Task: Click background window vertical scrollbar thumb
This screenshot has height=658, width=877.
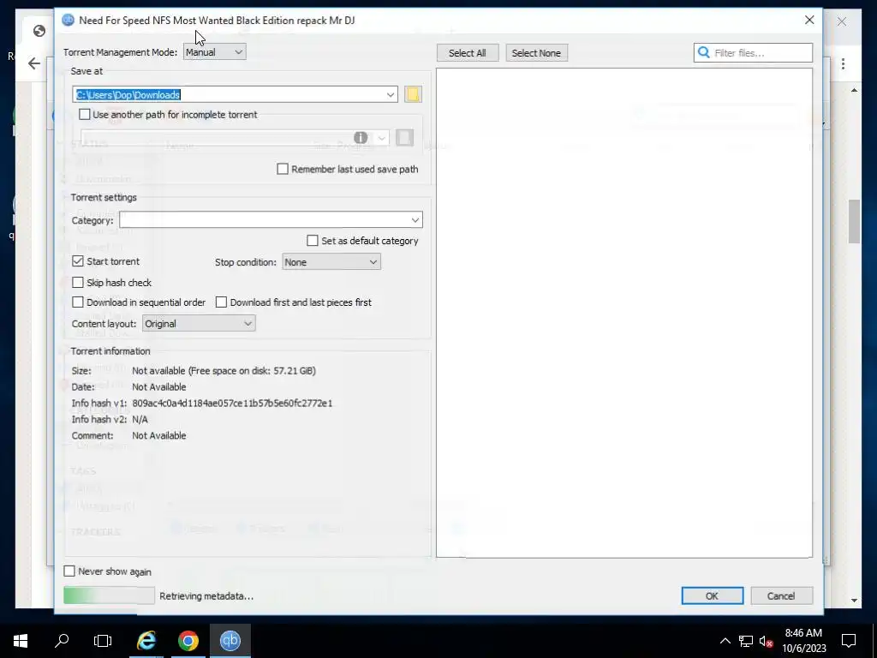Action: pyautogui.click(x=854, y=221)
